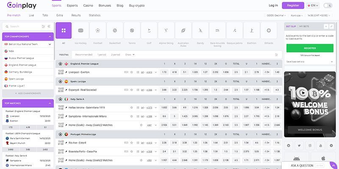
Task: Favorite the Serie A Home (Goals) match row
Action: pos(141,125)
